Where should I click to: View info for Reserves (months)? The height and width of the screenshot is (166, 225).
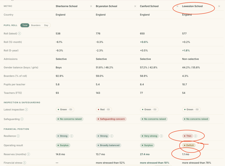pyautogui.click(x=29, y=154)
